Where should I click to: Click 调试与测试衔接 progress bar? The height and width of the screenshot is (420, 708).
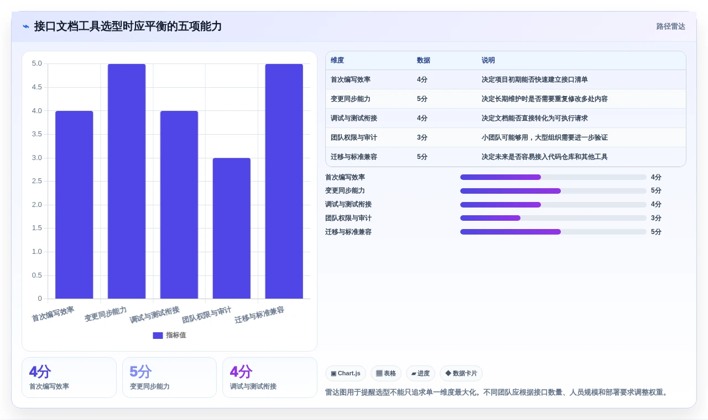click(553, 205)
